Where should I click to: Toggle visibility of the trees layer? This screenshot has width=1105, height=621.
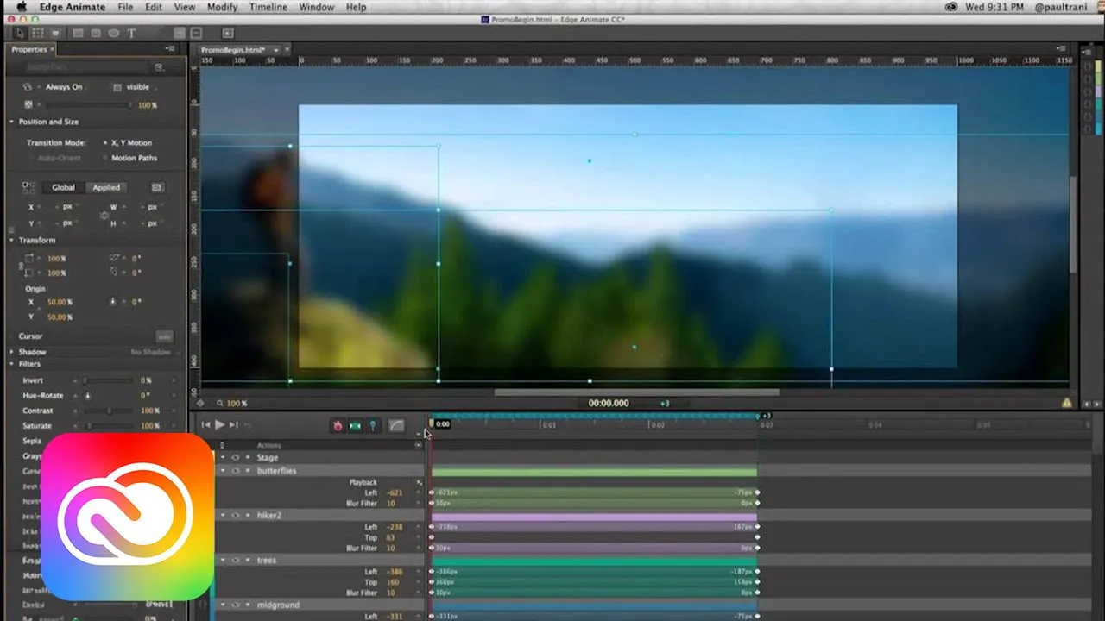tap(235, 561)
